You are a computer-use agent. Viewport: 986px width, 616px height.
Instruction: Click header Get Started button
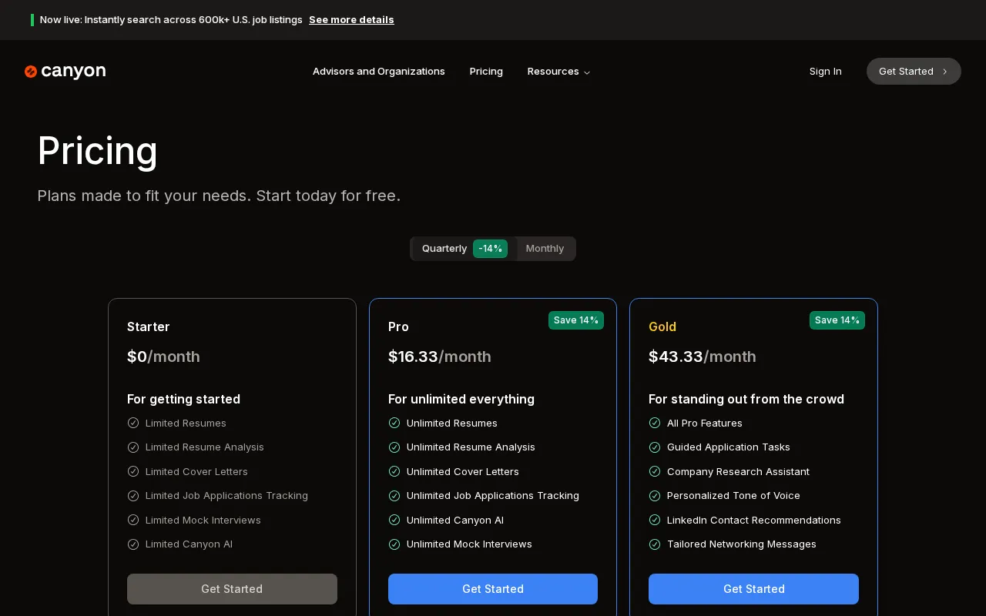click(914, 72)
